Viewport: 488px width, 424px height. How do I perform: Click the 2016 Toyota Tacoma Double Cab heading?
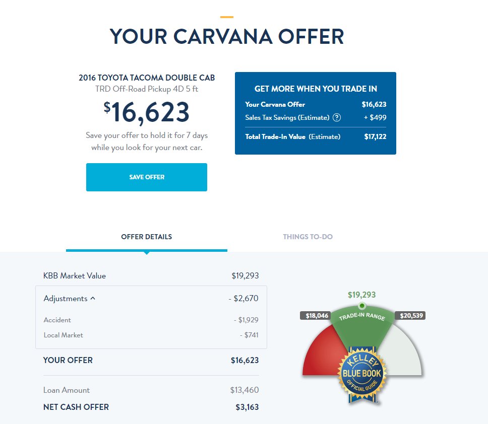147,78
